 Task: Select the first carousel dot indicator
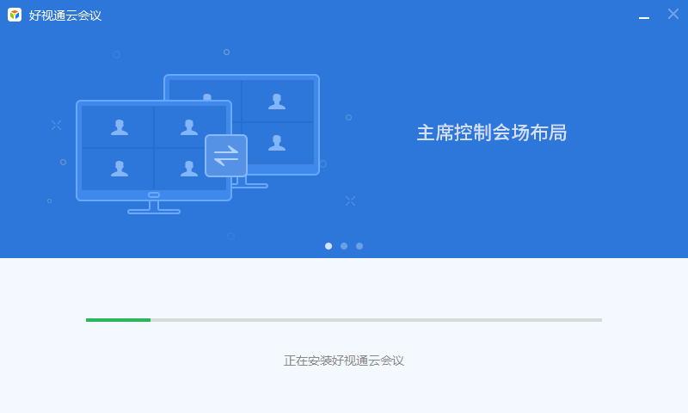click(x=329, y=246)
